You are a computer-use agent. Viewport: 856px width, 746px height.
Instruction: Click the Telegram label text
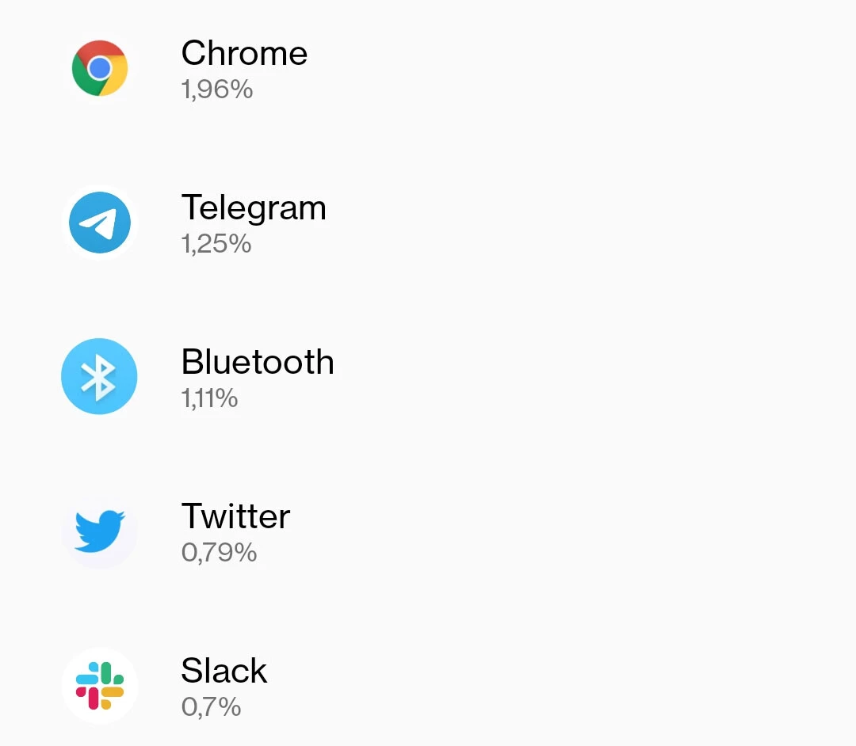254,209
